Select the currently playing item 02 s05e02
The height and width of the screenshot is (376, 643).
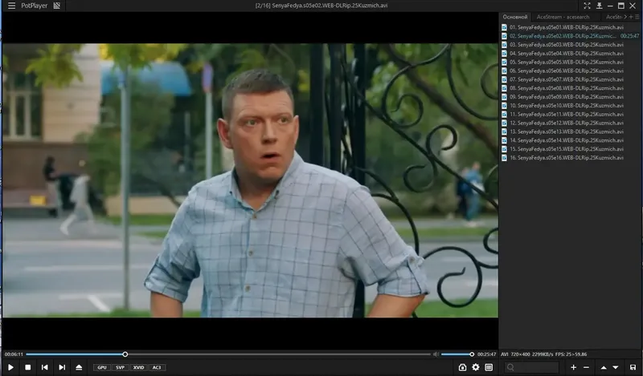pos(571,36)
